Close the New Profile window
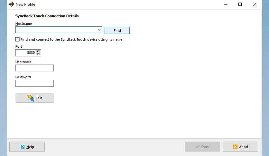Viewport: 269px width, 156px height. 255,4
